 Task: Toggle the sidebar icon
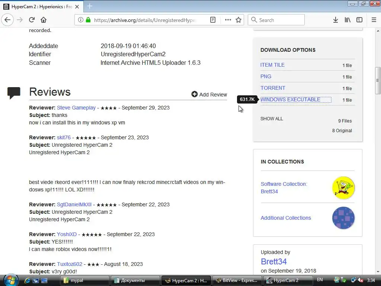359,20
